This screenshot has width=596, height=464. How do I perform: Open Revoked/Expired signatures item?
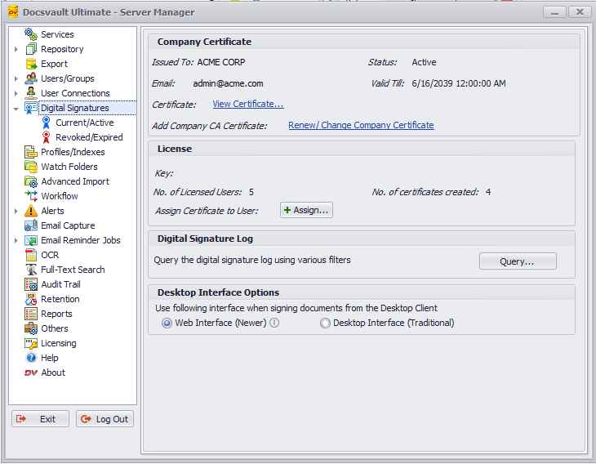pos(88,137)
